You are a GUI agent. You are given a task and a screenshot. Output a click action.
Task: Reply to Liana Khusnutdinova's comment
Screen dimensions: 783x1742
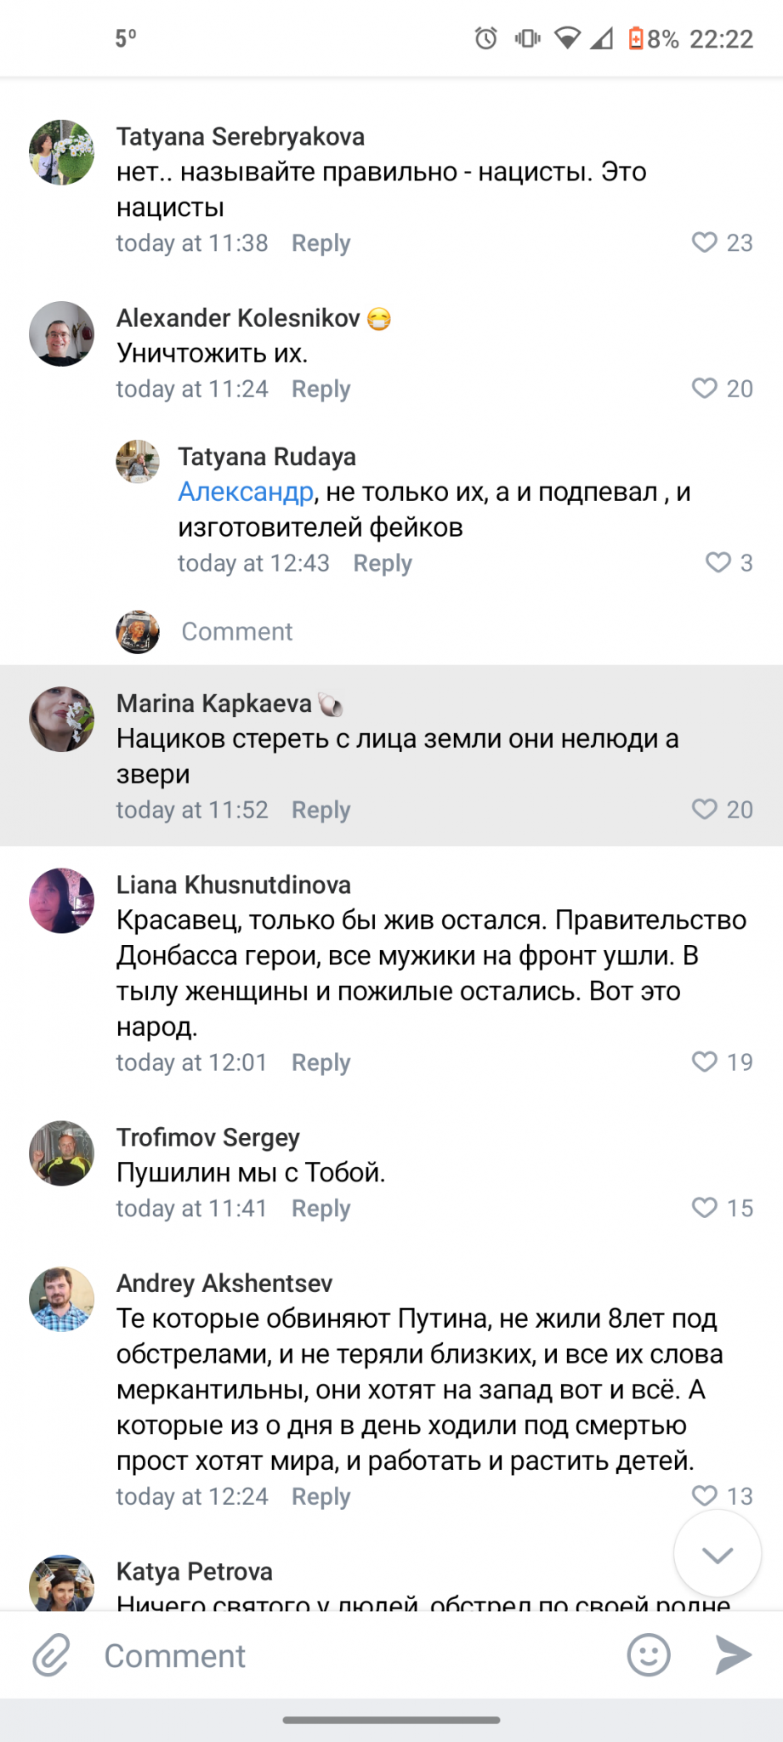[x=321, y=1062]
